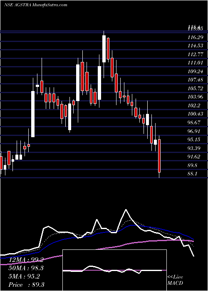The height and width of the screenshot is (291, 208).
Task: Click the <<Live MACD label
Action: [175, 280]
